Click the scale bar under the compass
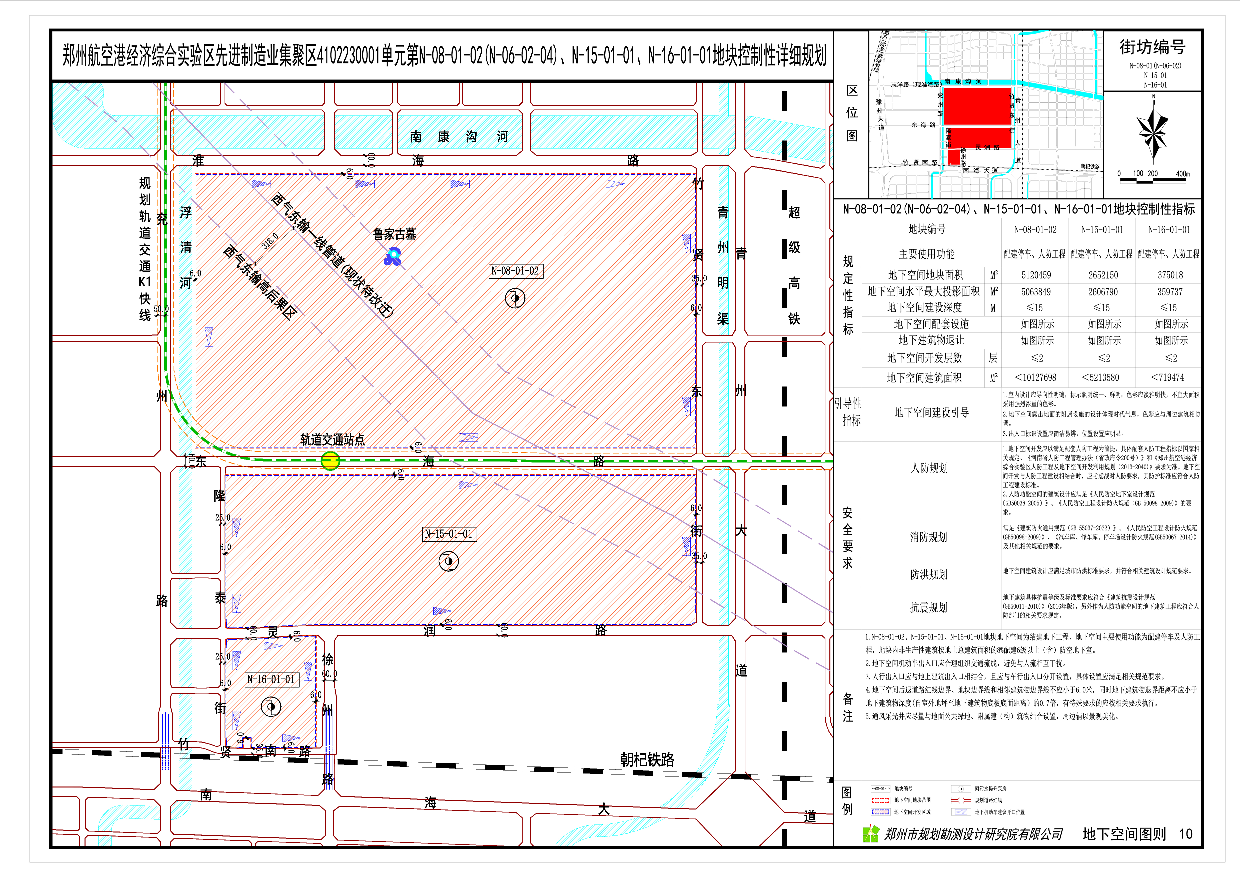The width and height of the screenshot is (1241, 877). tap(1153, 180)
